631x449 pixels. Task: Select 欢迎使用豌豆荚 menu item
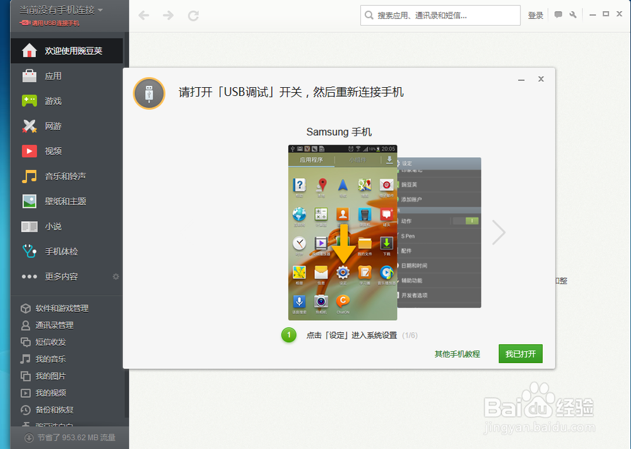(x=66, y=51)
